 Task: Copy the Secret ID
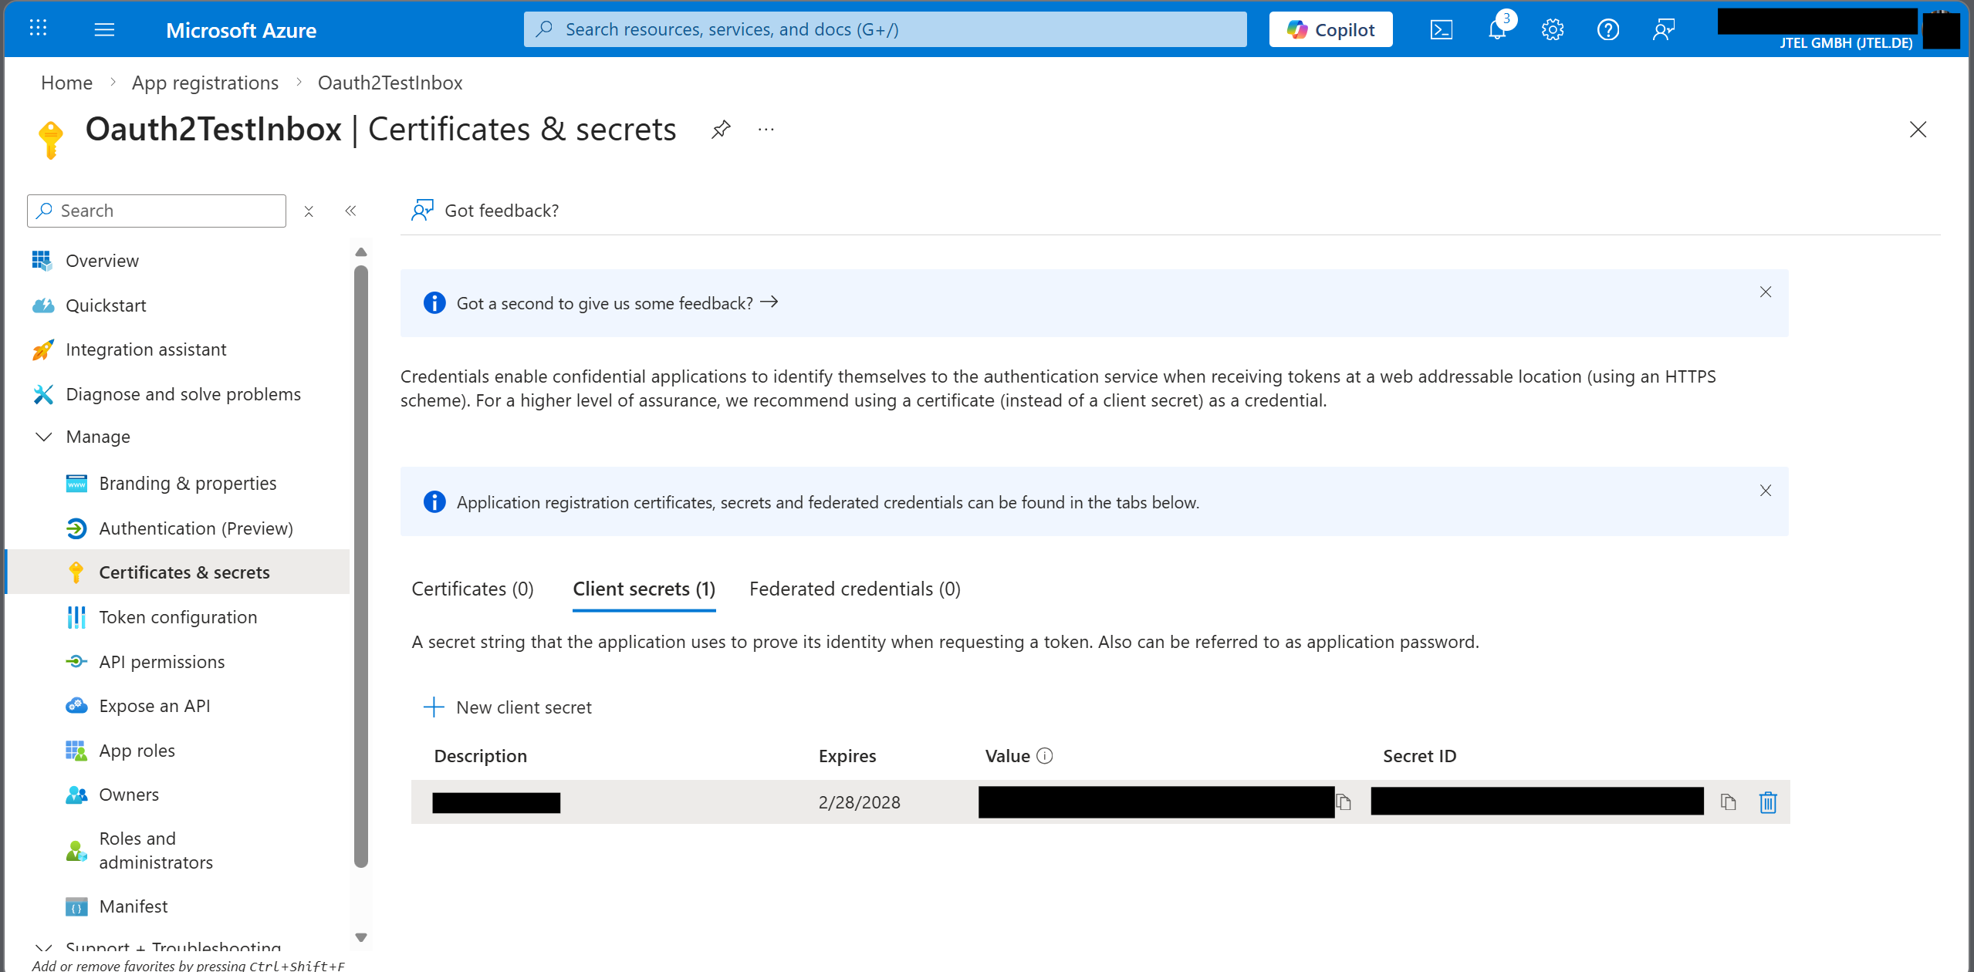(1729, 802)
